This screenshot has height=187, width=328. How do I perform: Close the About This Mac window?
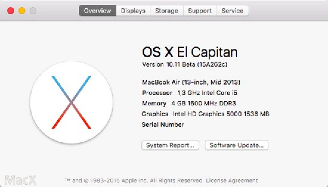pyautogui.click(x=11, y=11)
